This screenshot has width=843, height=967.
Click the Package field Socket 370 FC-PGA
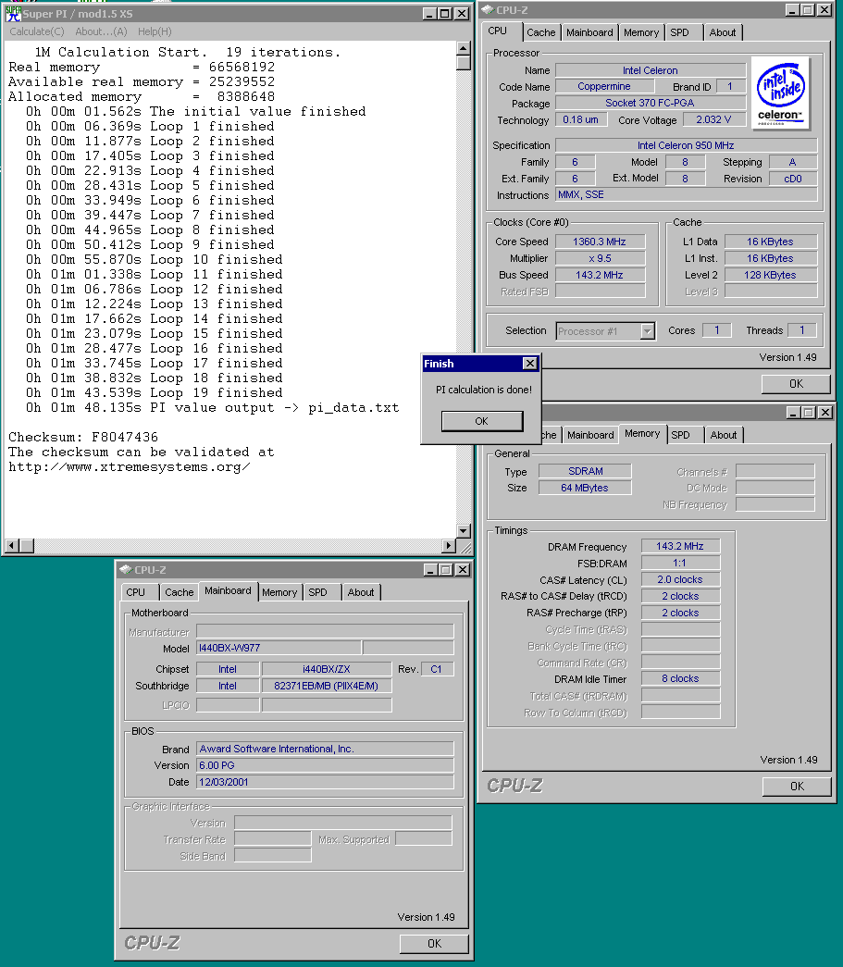coord(651,103)
